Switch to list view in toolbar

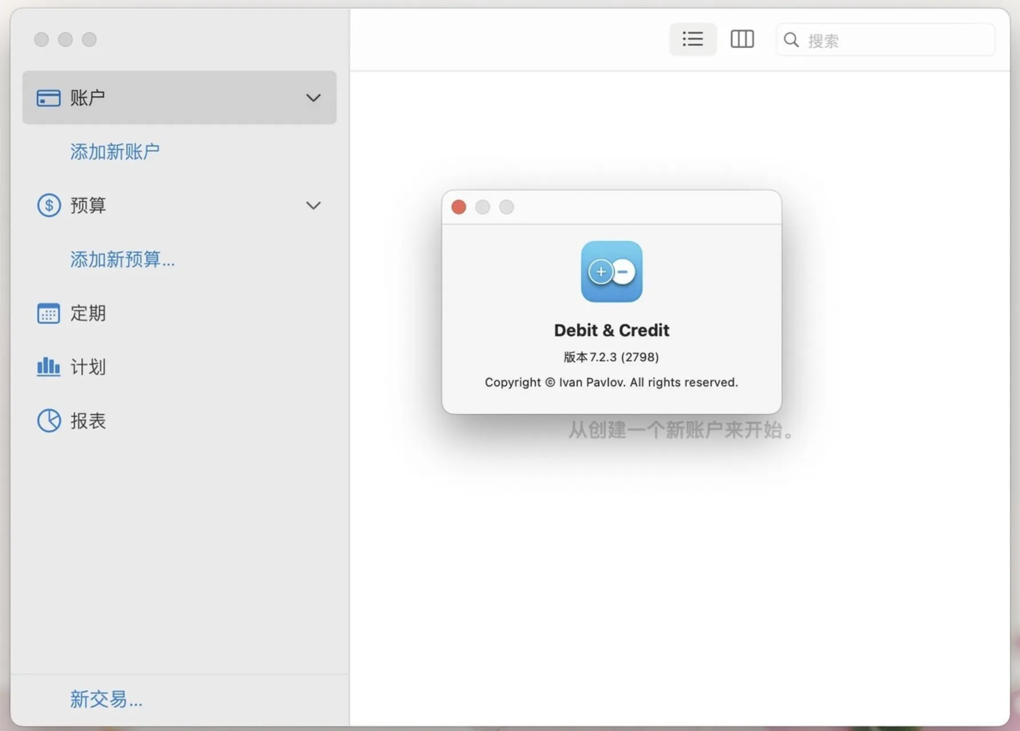pyautogui.click(x=692, y=39)
